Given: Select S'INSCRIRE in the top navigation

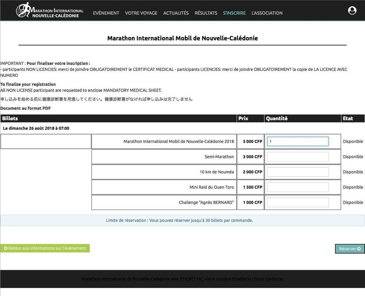Looking at the screenshot, I should tap(234, 13).
